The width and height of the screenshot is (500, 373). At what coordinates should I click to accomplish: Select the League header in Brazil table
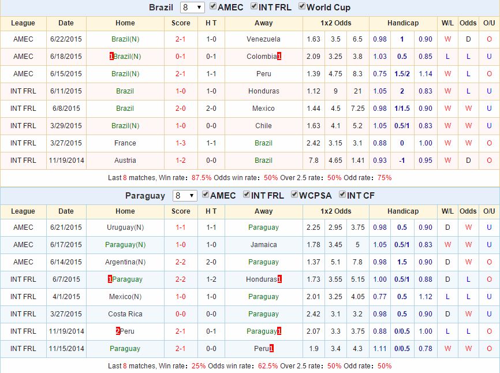[x=23, y=23]
